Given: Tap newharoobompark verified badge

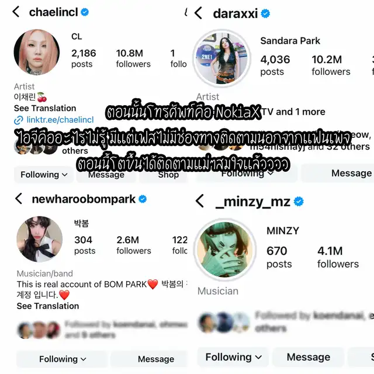Looking at the screenshot, I should coord(143,199).
